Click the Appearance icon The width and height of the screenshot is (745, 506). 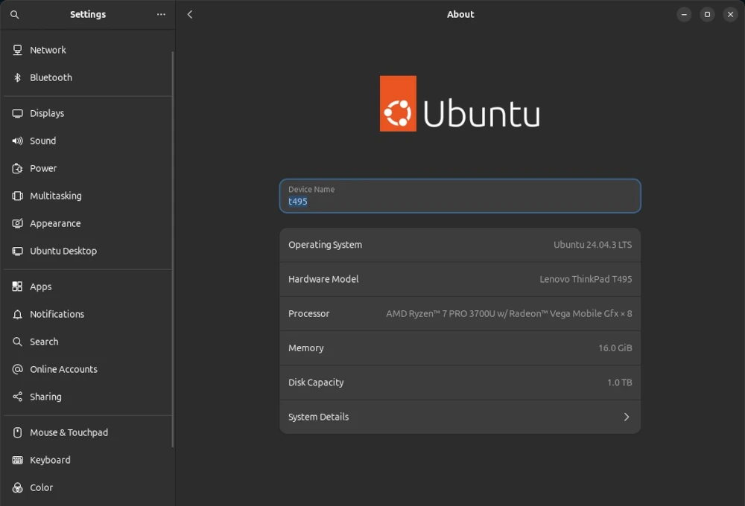(18, 223)
